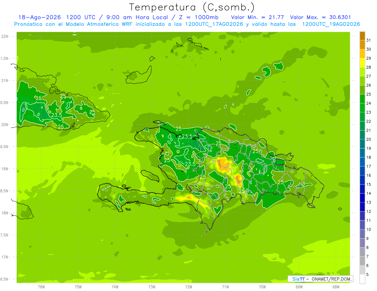Image resolution: width=377 pixels, height=291 pixels.
Task: Pick the lime swatch between 27 and 28
Action: 362,72
